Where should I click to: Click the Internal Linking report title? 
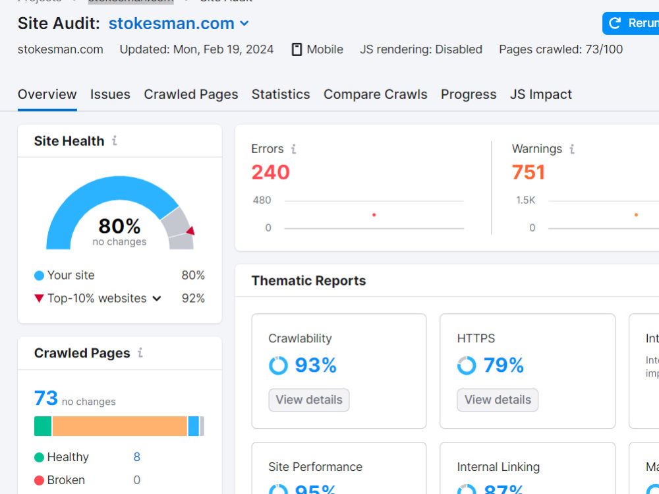click(x=498, y=467)
